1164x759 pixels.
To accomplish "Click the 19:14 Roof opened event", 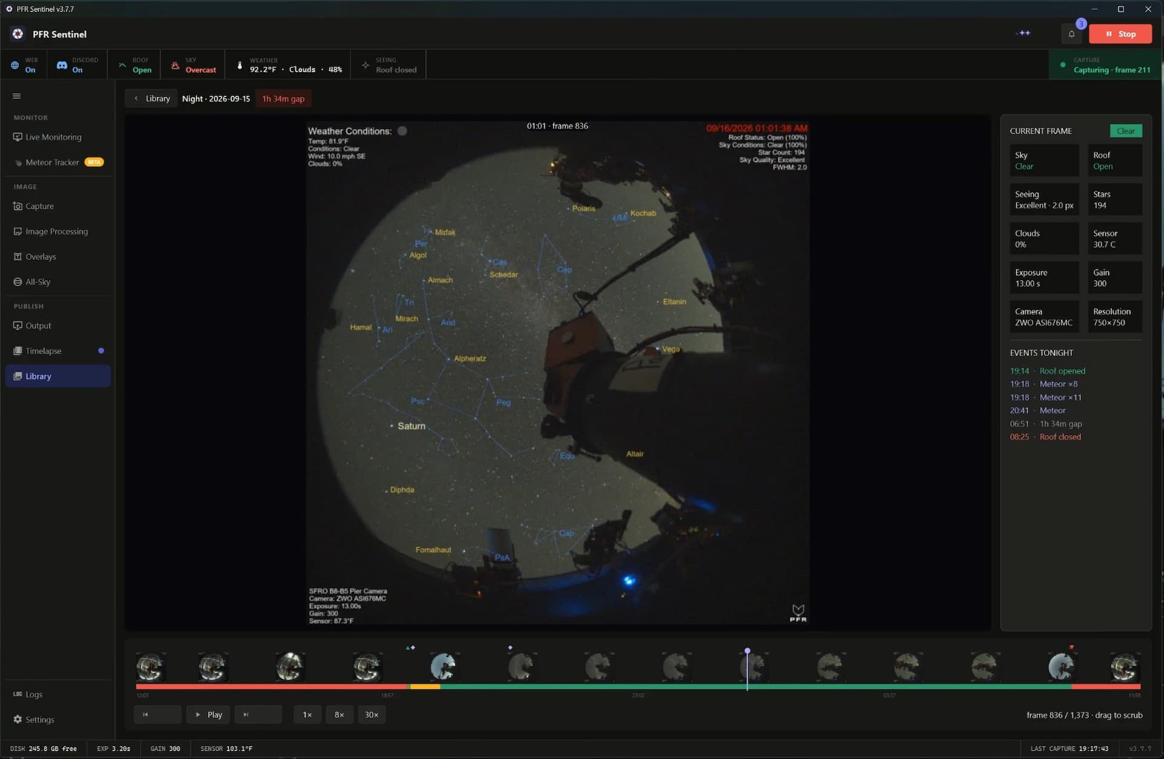I will 1048,371.
